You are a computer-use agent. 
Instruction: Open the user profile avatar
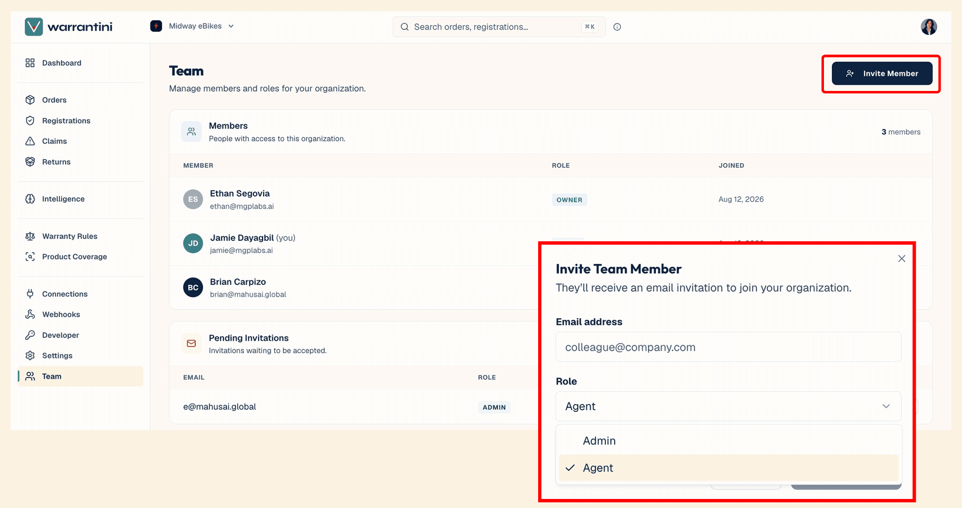[929, 27]
